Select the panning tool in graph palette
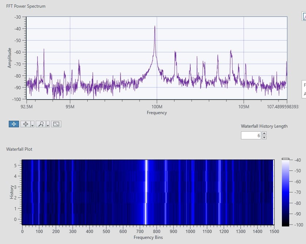306x244 pixels. point(26,124)
